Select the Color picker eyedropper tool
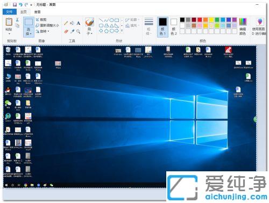Image resolution: width=269 pixels, height=203 pixels. pos(72,32)
